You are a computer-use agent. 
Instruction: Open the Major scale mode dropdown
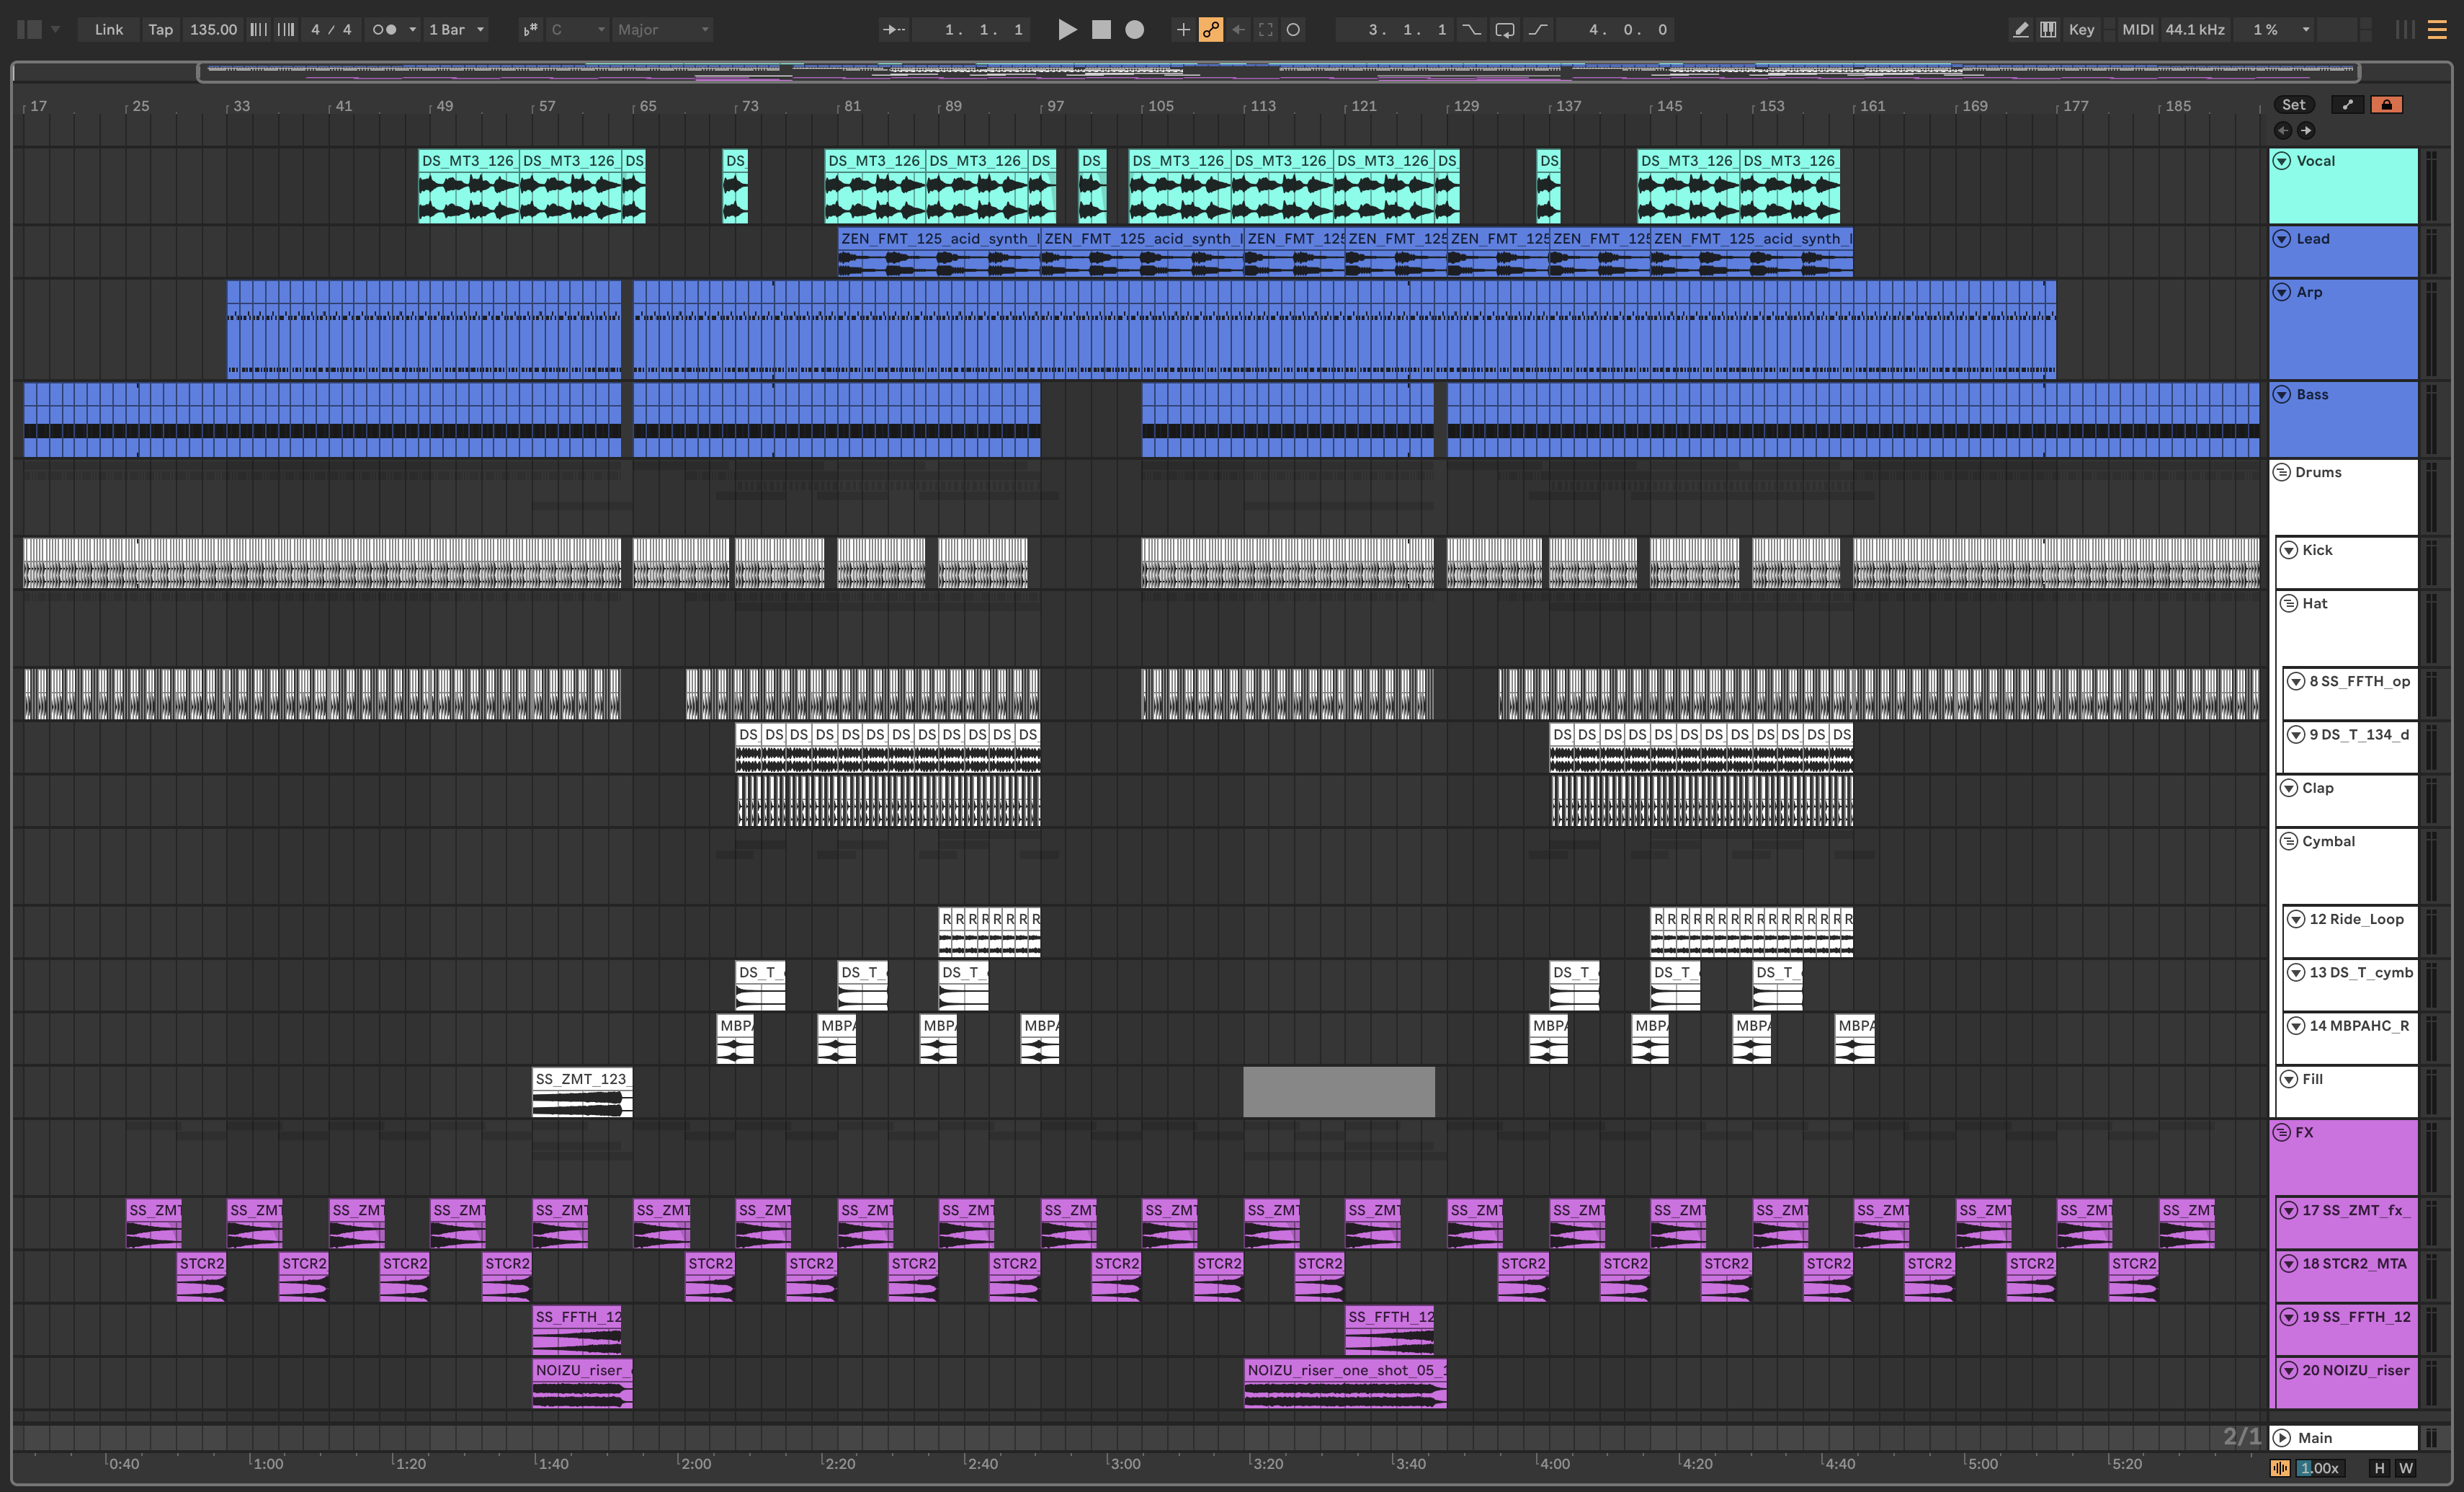tap(663, 30)
